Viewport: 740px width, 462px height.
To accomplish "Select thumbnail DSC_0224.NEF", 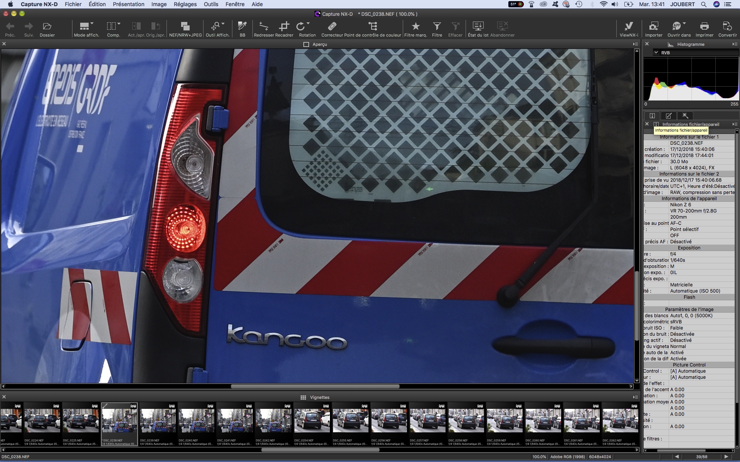I will (42, 424).
